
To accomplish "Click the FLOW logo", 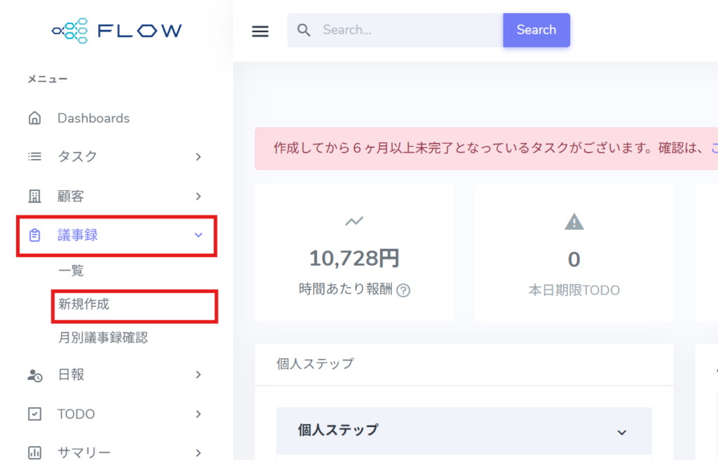I will 117,30.
